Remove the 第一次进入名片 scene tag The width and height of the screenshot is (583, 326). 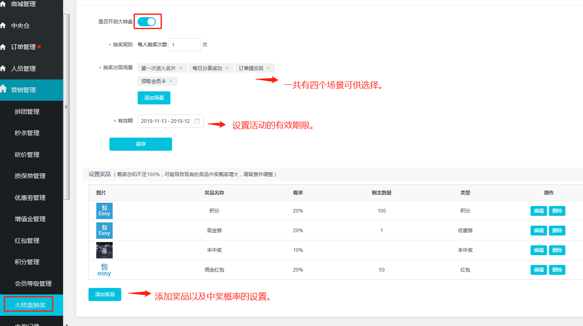tap(181, 68)
